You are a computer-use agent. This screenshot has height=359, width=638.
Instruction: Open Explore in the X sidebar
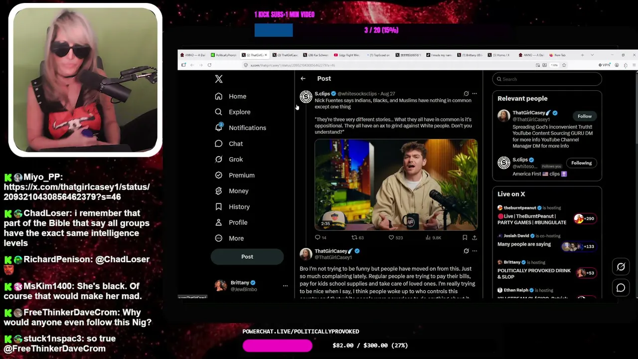233,112
